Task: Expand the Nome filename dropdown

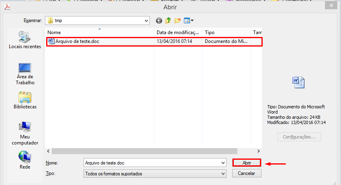Action: click(x=223, y=163)
